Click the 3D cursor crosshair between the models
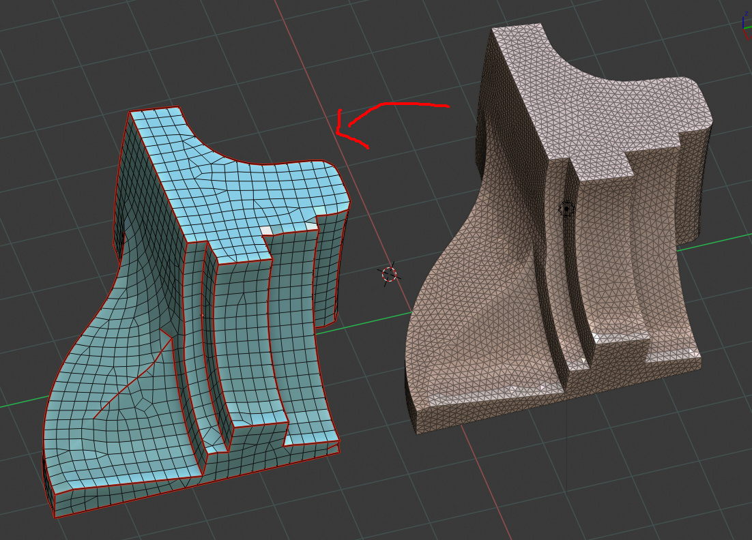 point(390,275)
